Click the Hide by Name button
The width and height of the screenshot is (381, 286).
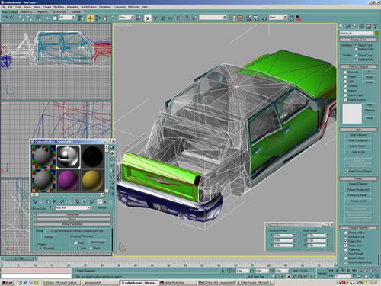pyautogui.click(x=358, y=146)
